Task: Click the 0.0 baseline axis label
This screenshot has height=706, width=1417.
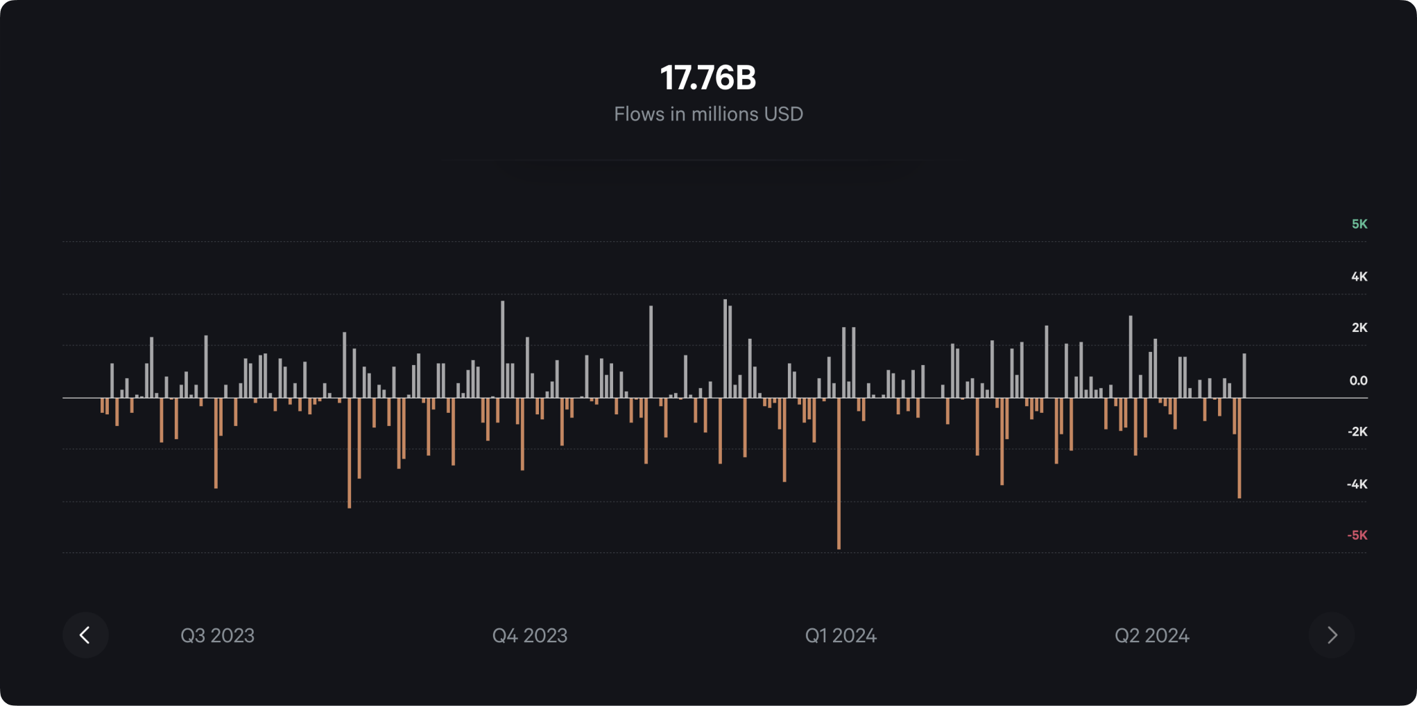Action: [x=1358, y=380]
